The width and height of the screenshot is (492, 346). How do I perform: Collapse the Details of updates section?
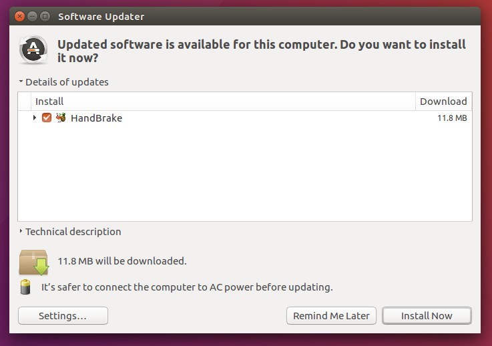(21, 81)
